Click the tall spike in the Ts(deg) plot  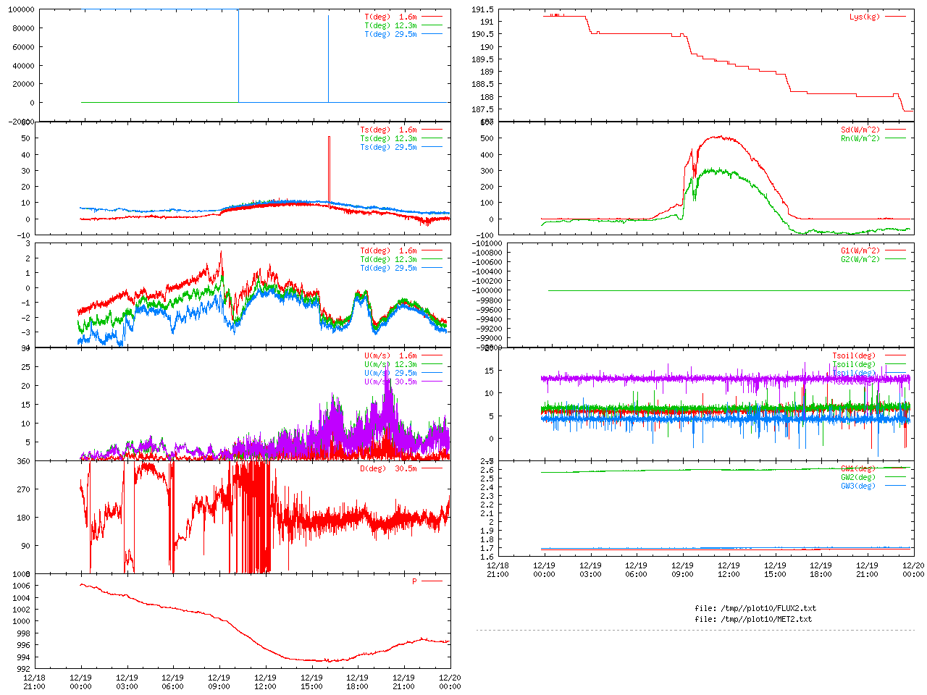click(329, 138)
